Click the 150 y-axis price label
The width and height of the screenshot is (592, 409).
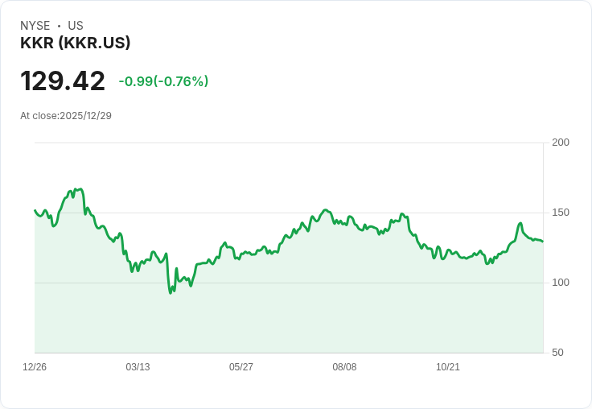[561, 213]
